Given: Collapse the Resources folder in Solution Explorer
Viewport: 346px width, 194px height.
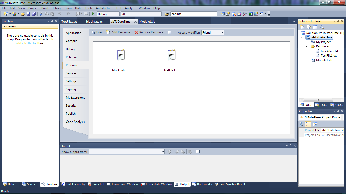Looking at the screenshot, I should coord(306,46).
